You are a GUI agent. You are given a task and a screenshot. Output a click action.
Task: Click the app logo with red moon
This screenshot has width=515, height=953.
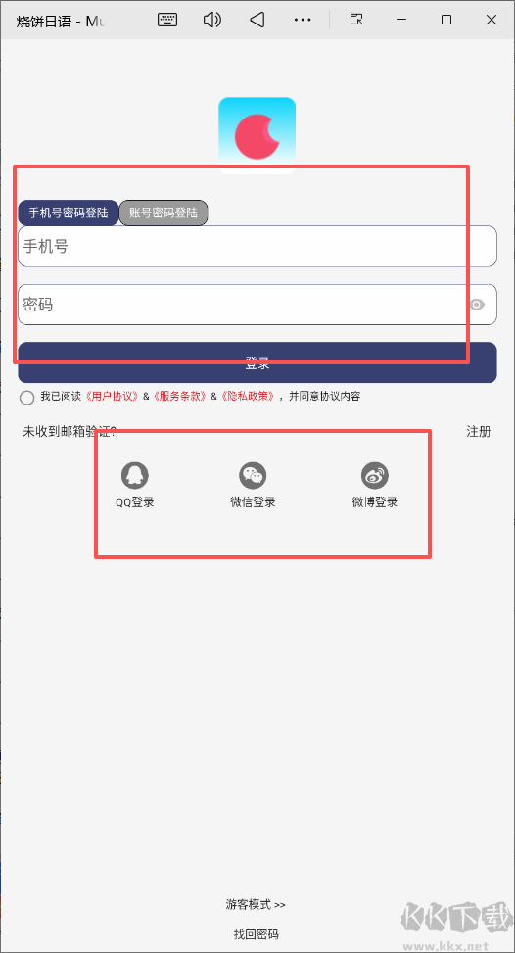point(257,135)
